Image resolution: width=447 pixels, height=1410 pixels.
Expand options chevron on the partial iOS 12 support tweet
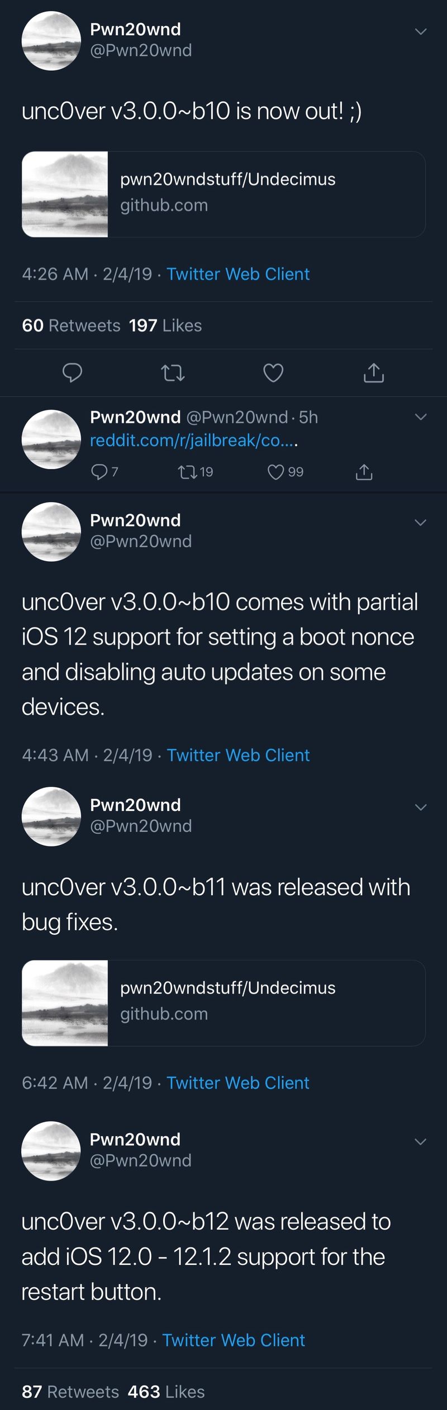(421, 522)
